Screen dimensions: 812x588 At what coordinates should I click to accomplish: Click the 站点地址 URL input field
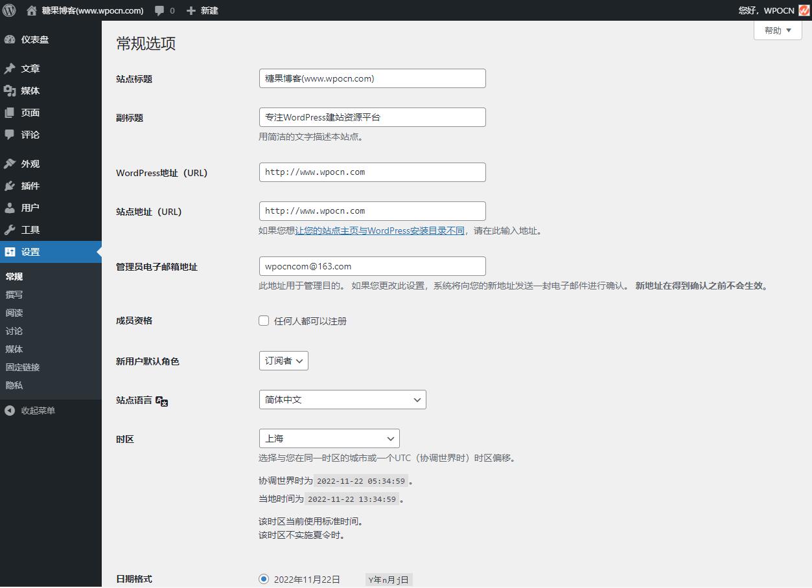pyautogui.click(x=373, y=211)
